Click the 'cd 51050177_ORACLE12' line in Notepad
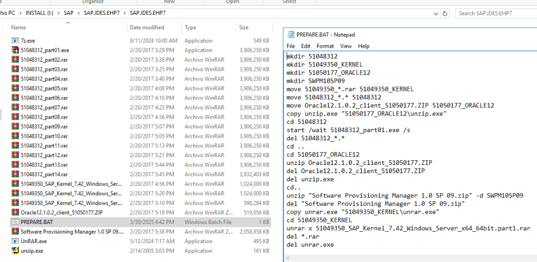The width and height of the screenshot is (537, 262). pos(323,155)
